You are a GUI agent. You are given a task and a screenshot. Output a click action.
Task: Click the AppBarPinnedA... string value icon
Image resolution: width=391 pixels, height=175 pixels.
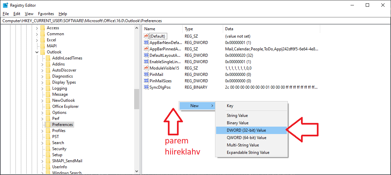pyautogui.click(x=146, y=49)
